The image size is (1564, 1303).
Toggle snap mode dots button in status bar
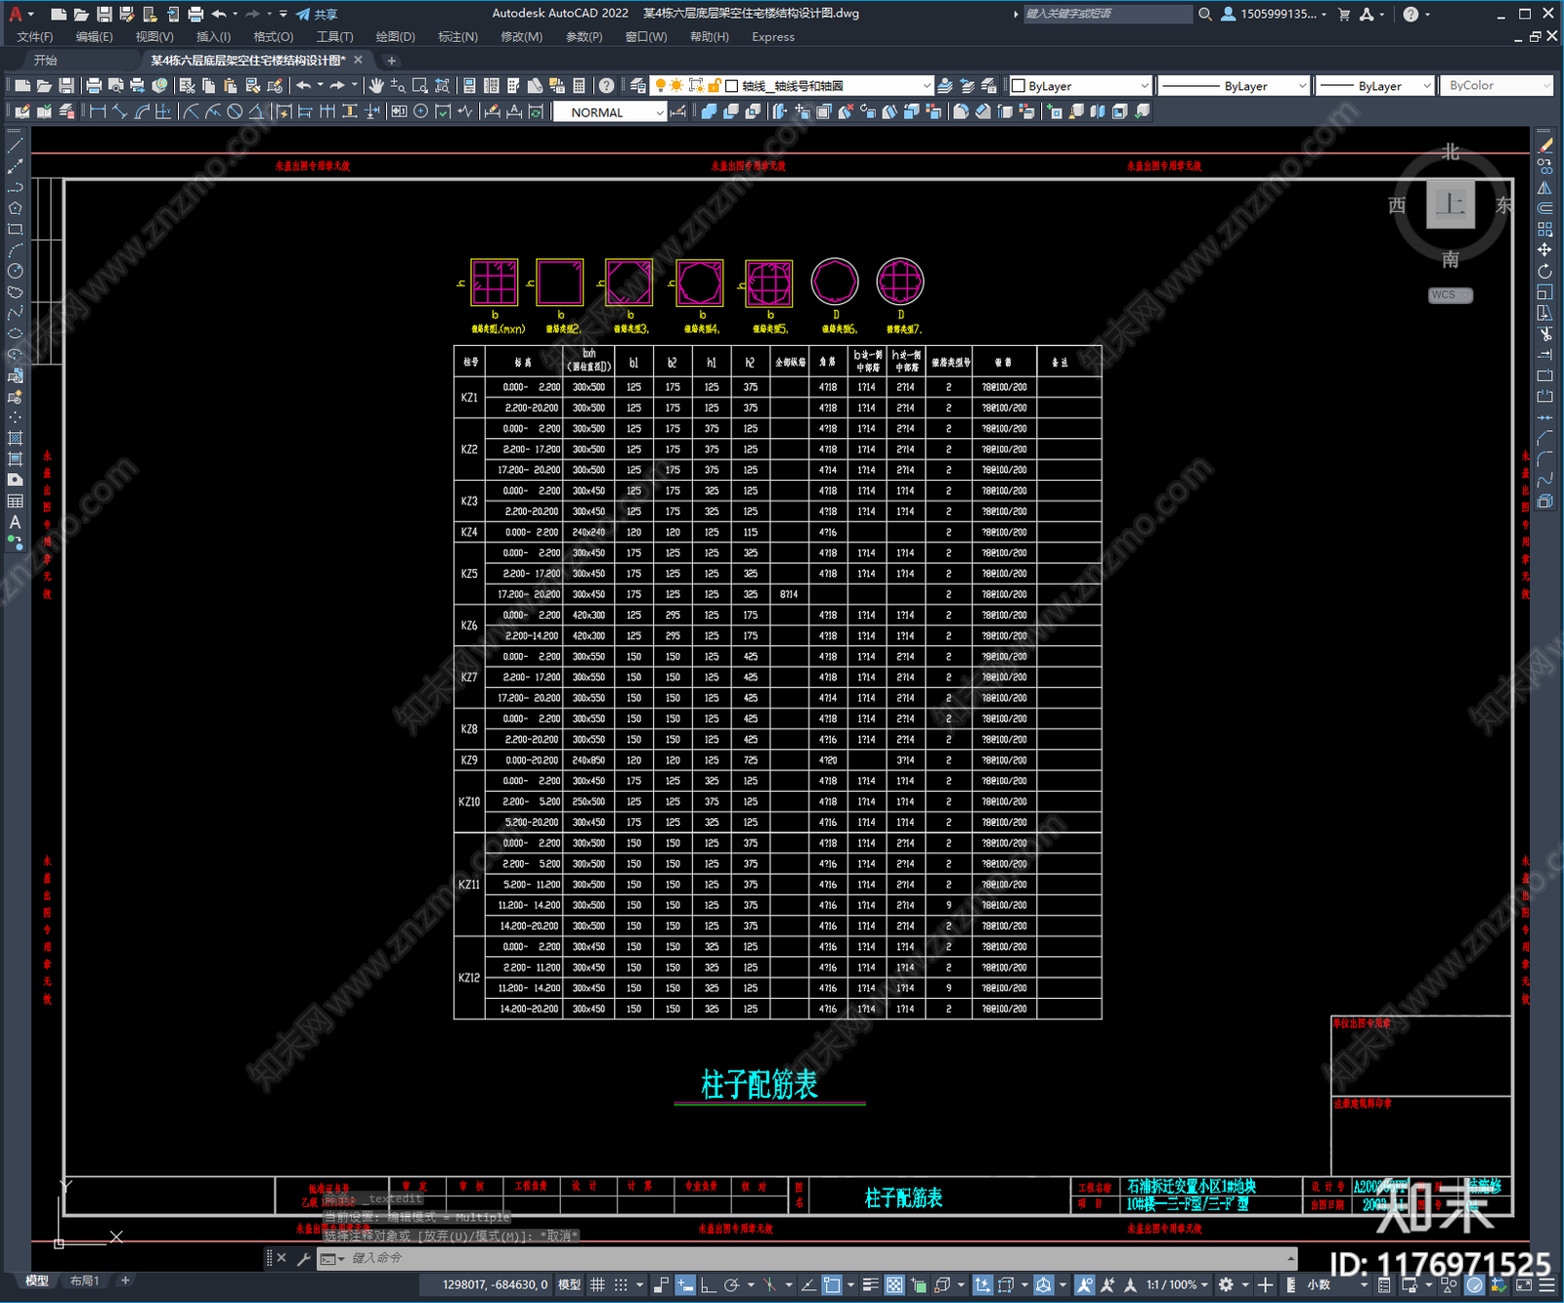tap(621, 1284)
